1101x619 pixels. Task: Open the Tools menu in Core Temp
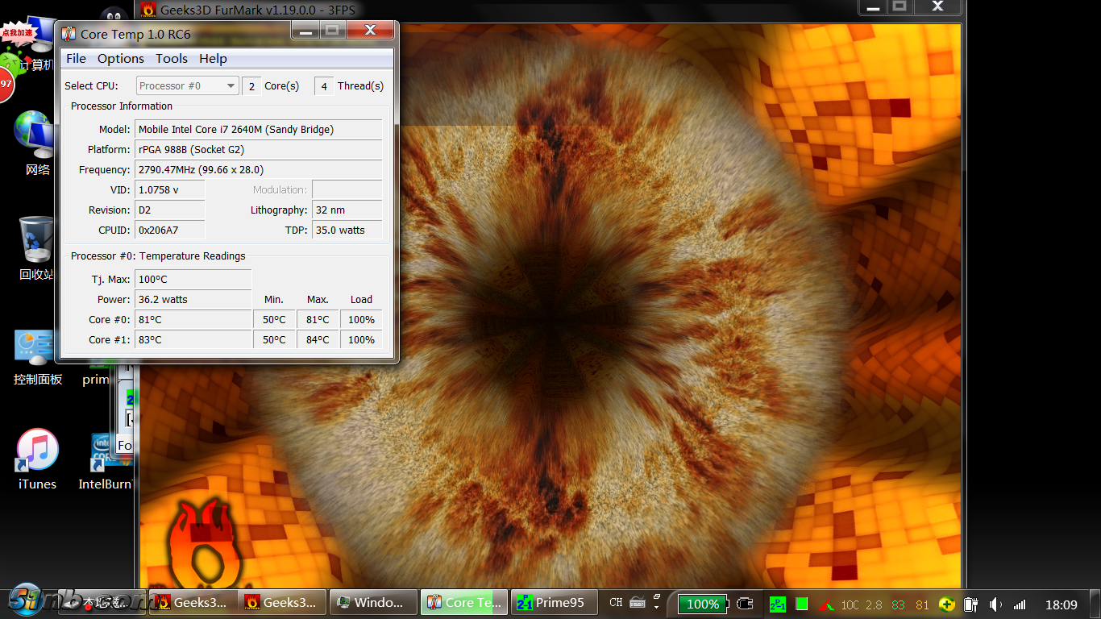click(x=172, y=59)
